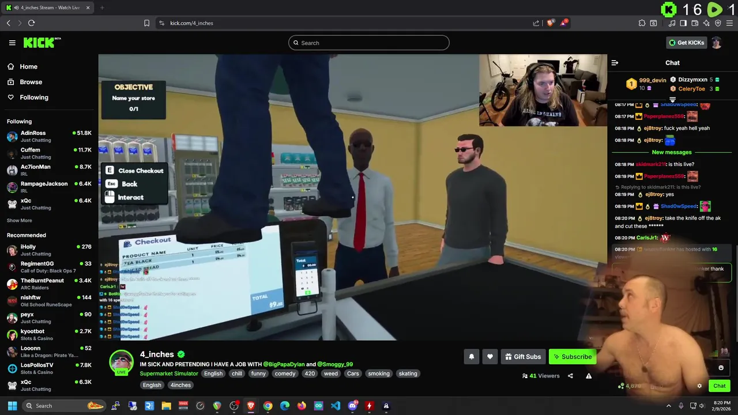Open Visual Studio Code from taskbar
The height and width of the screenshot is (415, 738).
tap(336, 406)
